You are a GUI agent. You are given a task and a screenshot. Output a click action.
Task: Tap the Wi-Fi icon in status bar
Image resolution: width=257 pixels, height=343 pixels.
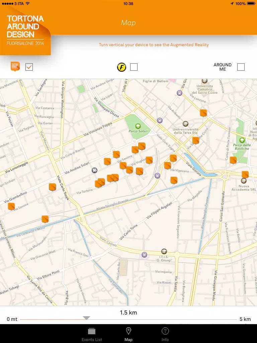(27, 3)
